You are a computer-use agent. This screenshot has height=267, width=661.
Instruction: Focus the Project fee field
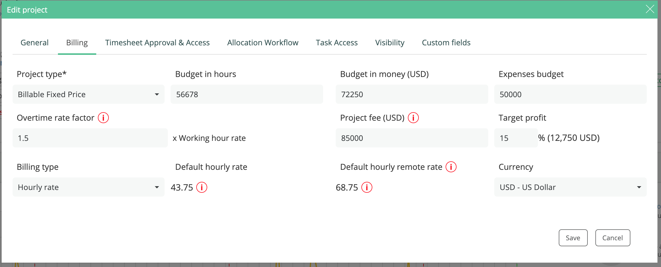click(412, 138)
